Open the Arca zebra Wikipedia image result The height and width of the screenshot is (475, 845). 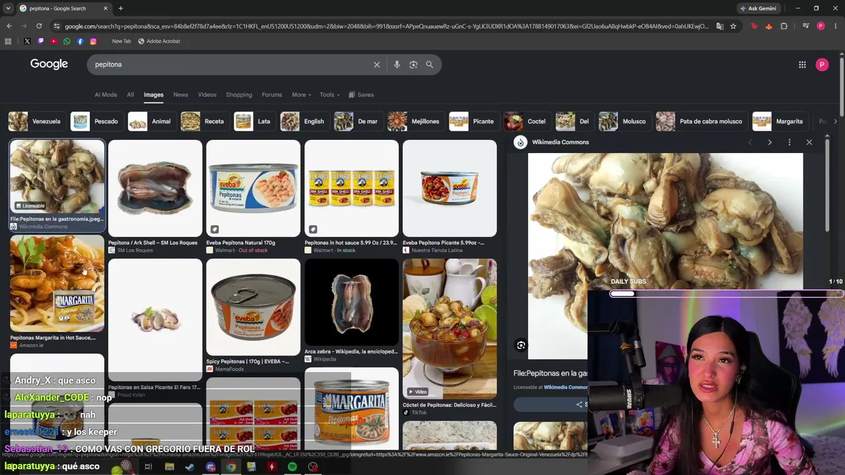(351, 302)
